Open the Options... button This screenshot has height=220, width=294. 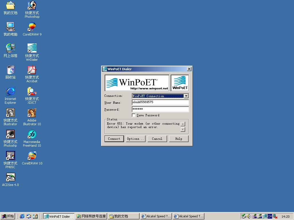coord(136,139)
